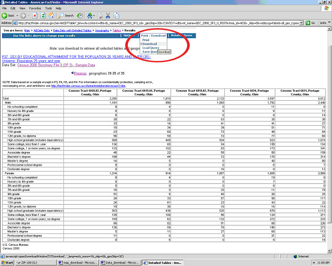Viewport: 332px width, 266px height.
Task: Open Data Sets with Detailed Tables link
Action: [72, 30]
